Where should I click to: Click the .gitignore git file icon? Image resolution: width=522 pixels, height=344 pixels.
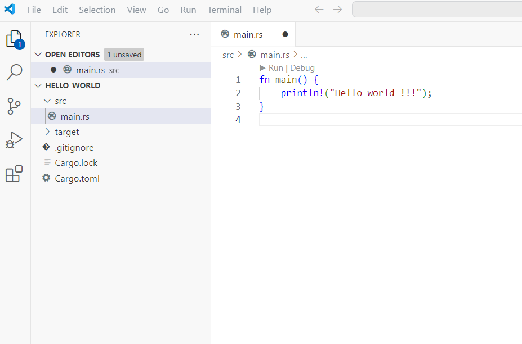pyautogui.click(x=46, y=147)
